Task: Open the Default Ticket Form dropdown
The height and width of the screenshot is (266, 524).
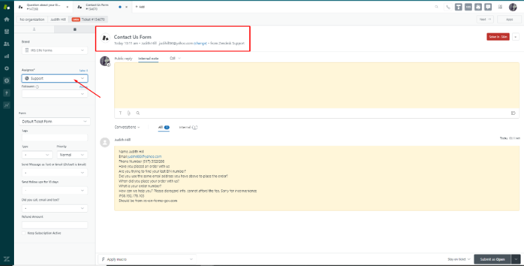Action: 55,121
